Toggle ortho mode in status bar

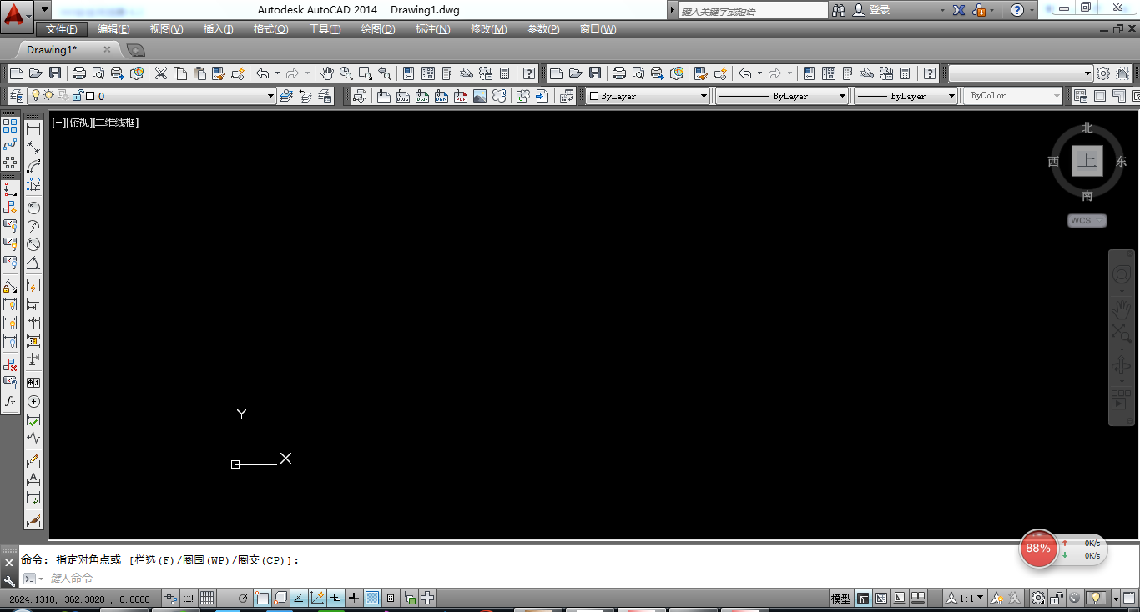tap(225, 598)
